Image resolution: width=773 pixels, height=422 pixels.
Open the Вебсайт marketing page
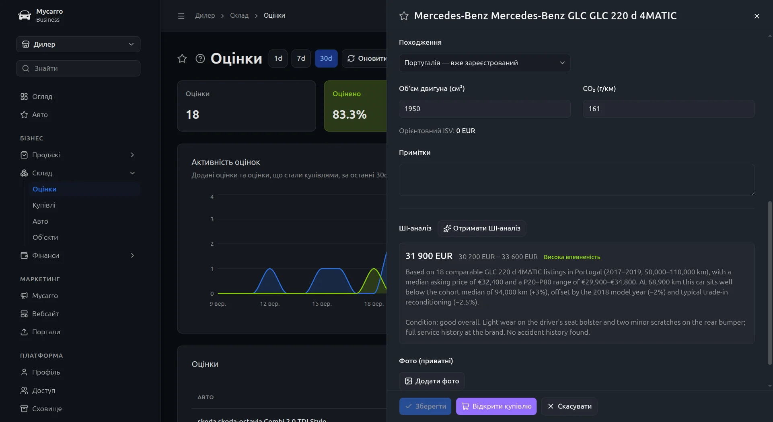[78, 314]
